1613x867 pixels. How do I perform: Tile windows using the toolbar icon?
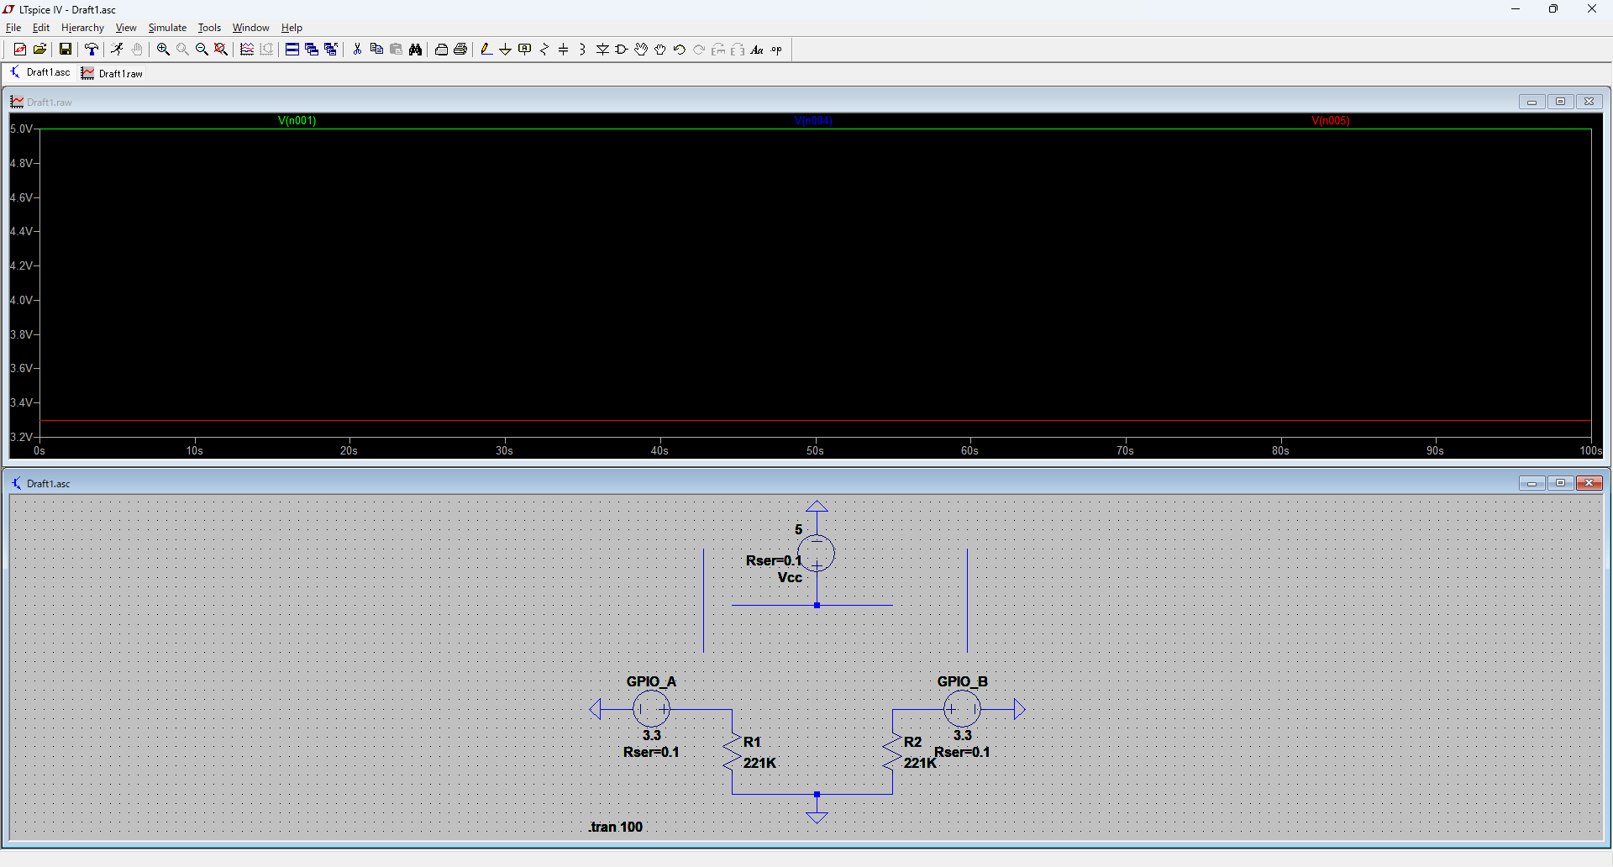click(x=292, y=50)
